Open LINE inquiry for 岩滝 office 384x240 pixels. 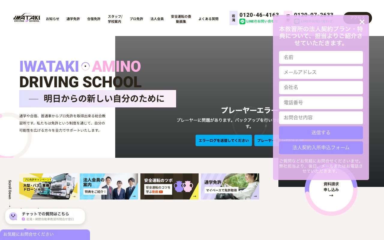click(x=259, y=21)
